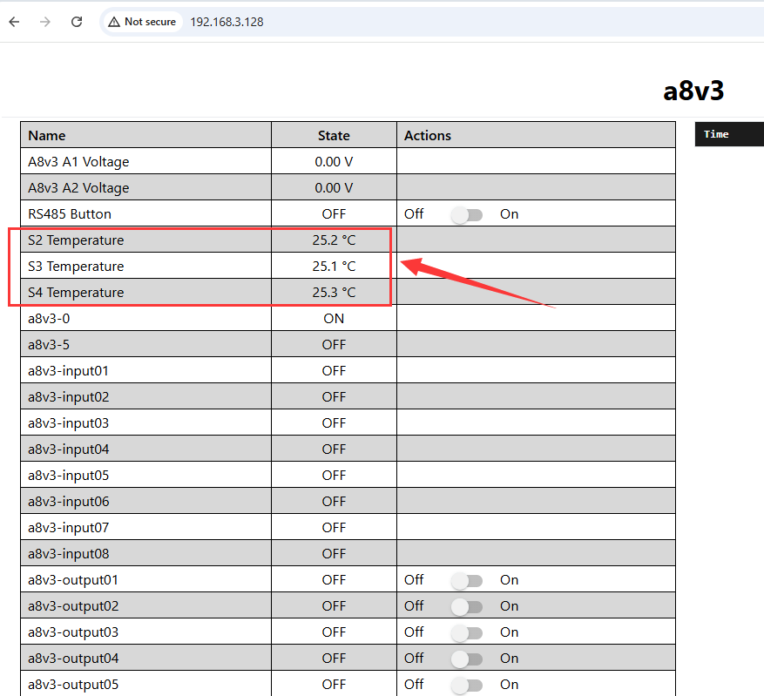Click the a8v3-input01 row name
This screenshot has height=696, width=764.
tap(69, 371)
